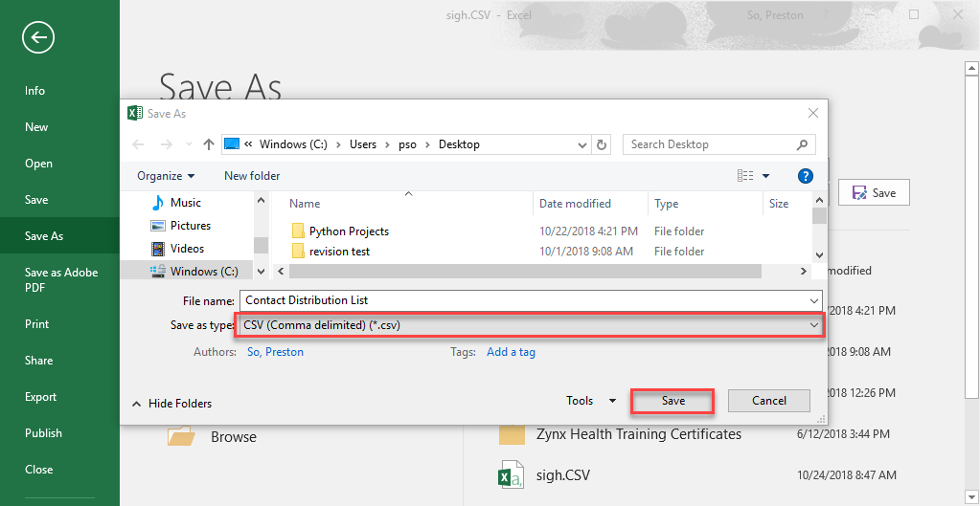The image size is (980, 506).
Task: Refresh the Desktop folder listing
Action: tap(602, 144)
